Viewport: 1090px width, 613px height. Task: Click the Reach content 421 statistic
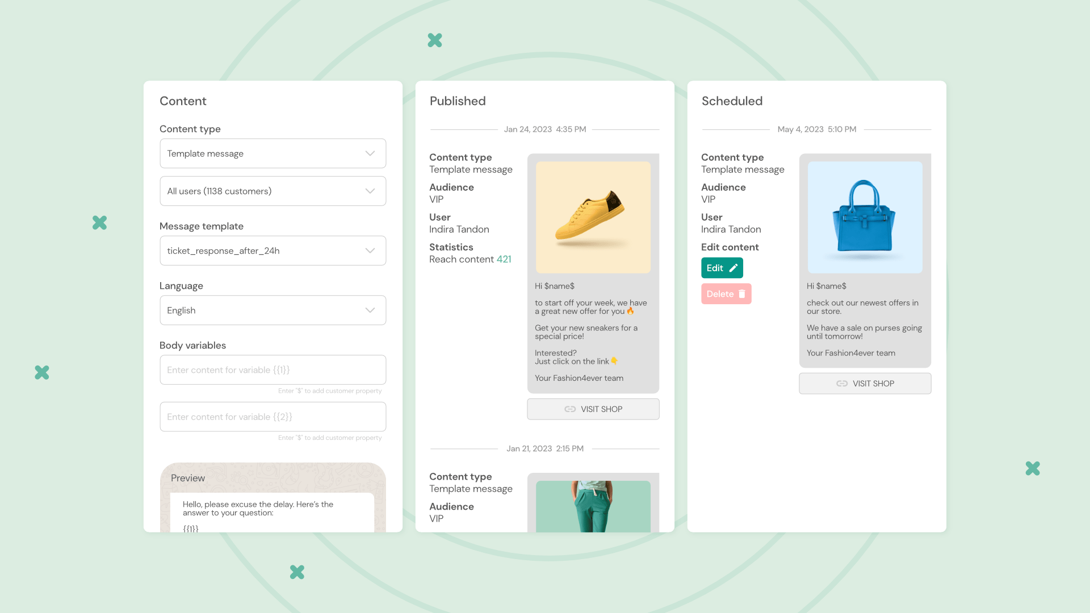coord(504,259)
